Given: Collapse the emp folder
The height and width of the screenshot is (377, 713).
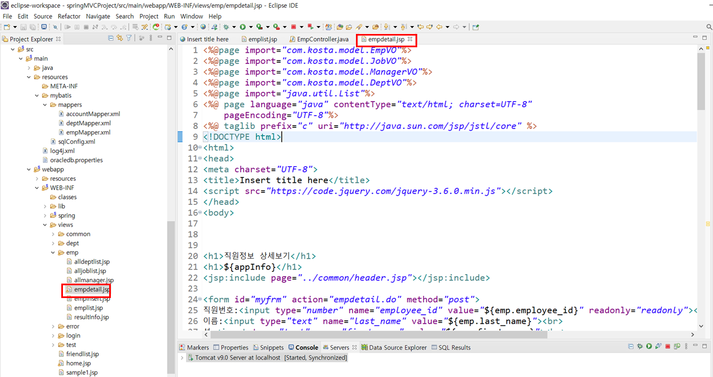Looking at the screenshot, I should 53,252.
